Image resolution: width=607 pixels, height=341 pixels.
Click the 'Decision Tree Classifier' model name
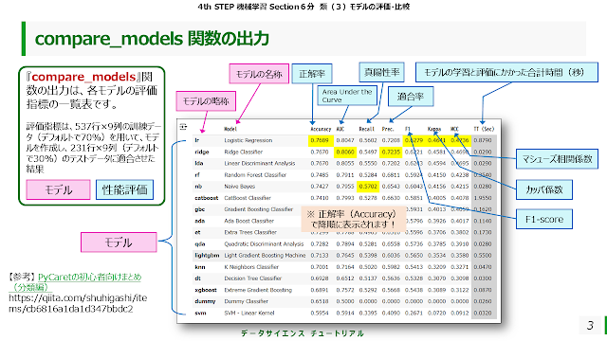tap(253, 278)
